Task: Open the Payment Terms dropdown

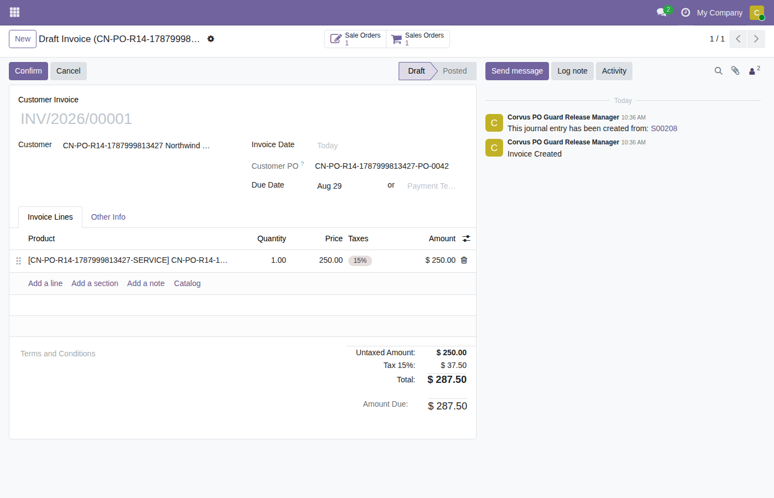Action: click(x=435, y=186)
